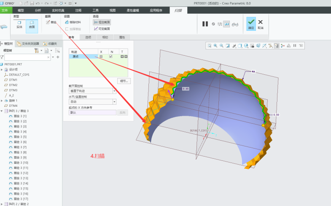Switch to the 选项 panel tab
This screenshot has width=331, height=206.
pos(88,37)
